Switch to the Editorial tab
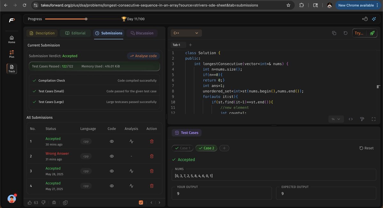The height and width of the screenshot is (208, 383). [x=76, y=33]
